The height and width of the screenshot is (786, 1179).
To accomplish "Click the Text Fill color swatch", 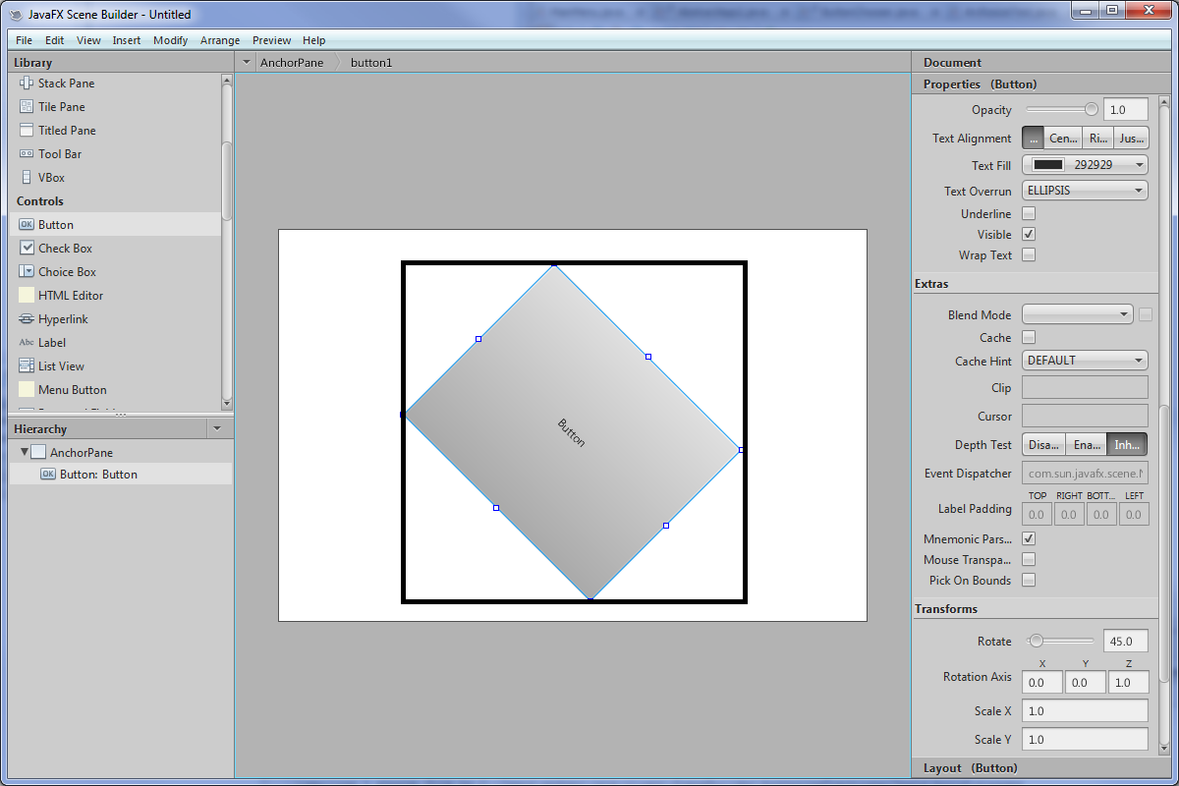I will (1048, 165).
